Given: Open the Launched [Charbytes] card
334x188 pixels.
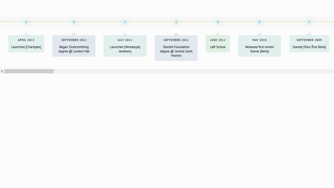Looking at the screenshot, I should coord(26,44).
